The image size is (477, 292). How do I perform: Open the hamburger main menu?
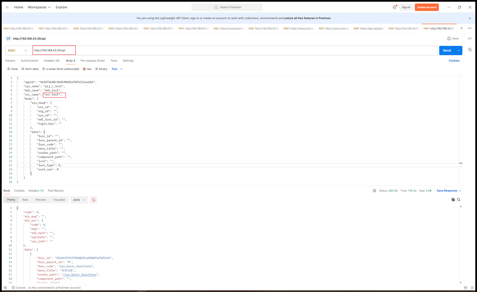click(7, 7)
